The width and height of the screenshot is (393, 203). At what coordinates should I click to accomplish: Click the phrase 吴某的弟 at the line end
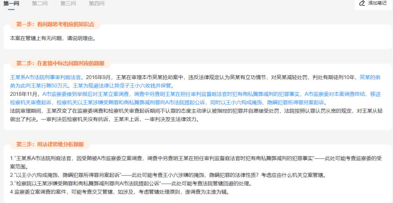[x=370, y=77]
